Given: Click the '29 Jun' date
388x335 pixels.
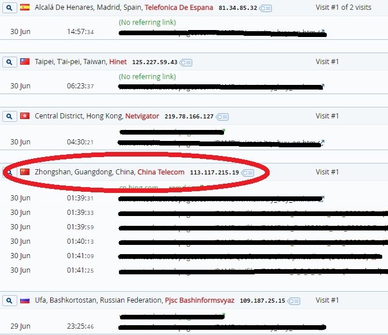Looking at the screenshot, I should pos(21,326).
